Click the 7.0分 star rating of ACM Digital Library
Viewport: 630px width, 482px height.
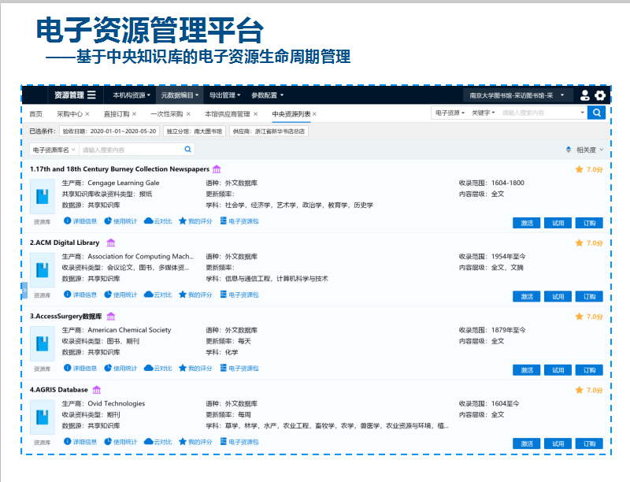tap(589, 243)
